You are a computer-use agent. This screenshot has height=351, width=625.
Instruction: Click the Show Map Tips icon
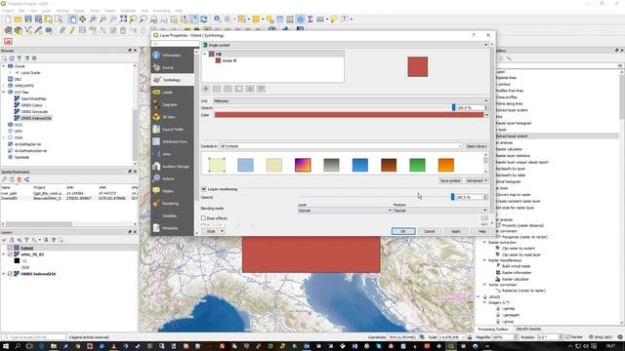[334, 19]
